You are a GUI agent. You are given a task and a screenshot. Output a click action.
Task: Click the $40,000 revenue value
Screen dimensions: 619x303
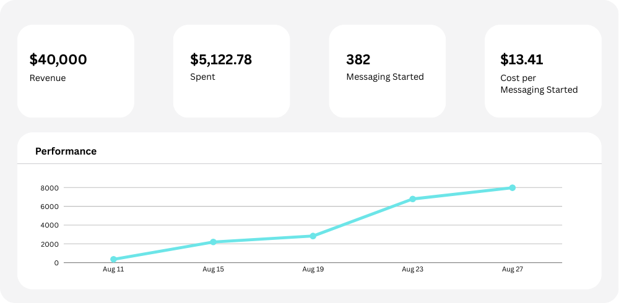(x=58, y=60)
